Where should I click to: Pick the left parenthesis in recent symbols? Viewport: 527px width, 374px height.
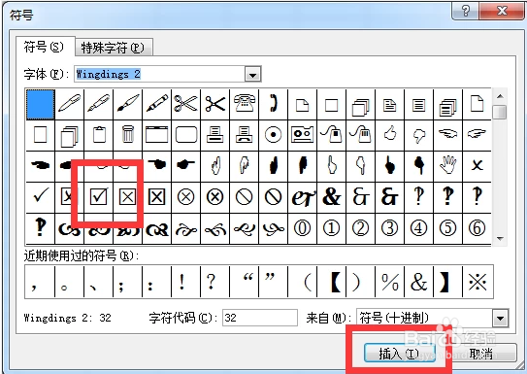[303, 282]
